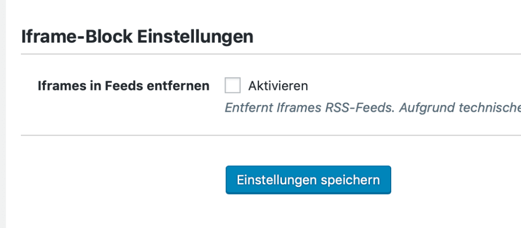The width and height of the screenshot is (521, 228).
Task: Tick the empty box beside Aktivieren
Action: click(x=233, y=86)
